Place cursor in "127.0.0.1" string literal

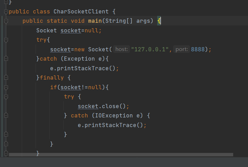click(x=150, y=49)
